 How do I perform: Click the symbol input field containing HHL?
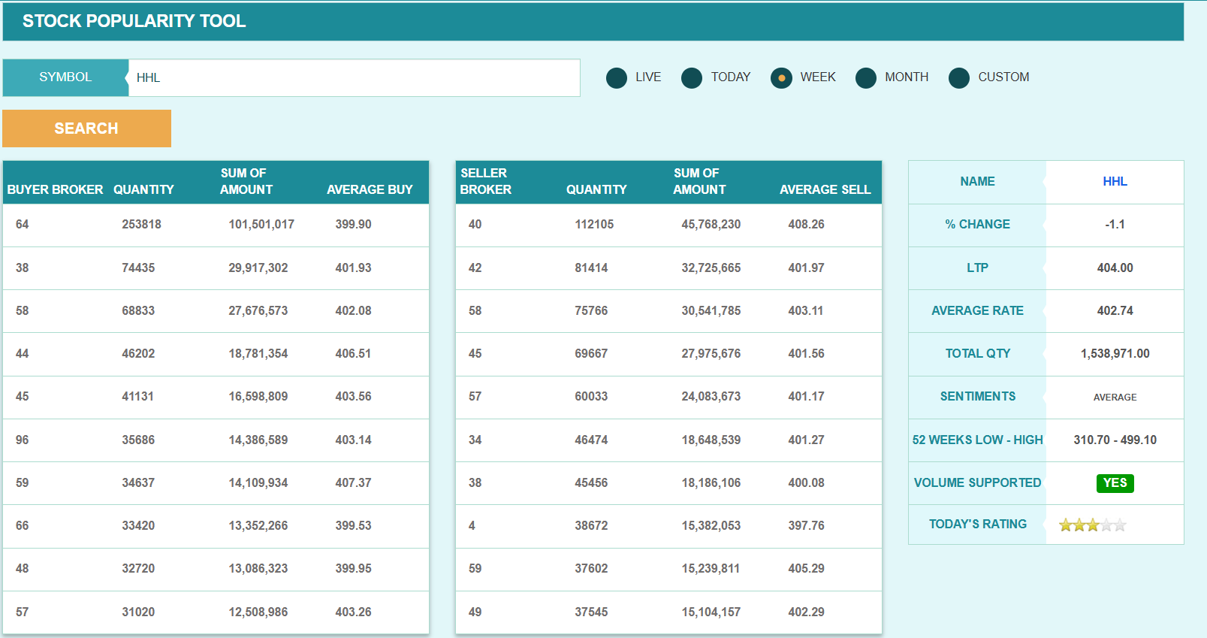point(354,78)
